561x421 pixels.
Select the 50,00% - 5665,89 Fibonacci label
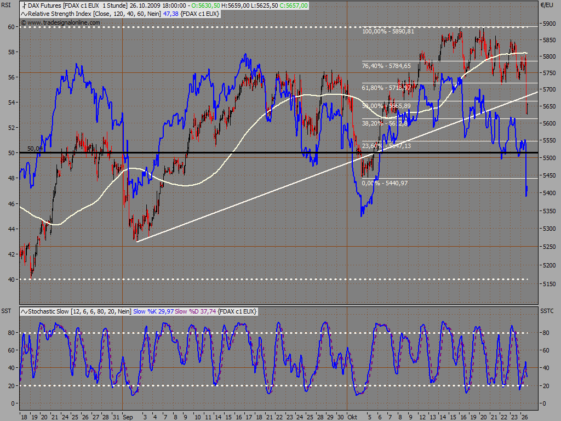386,106
